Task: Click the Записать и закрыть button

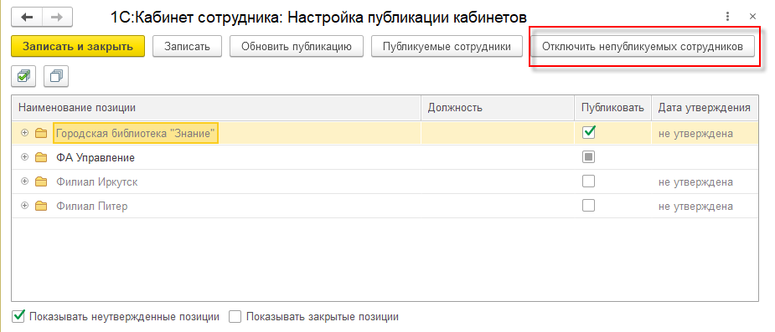Action: point(78,46)
